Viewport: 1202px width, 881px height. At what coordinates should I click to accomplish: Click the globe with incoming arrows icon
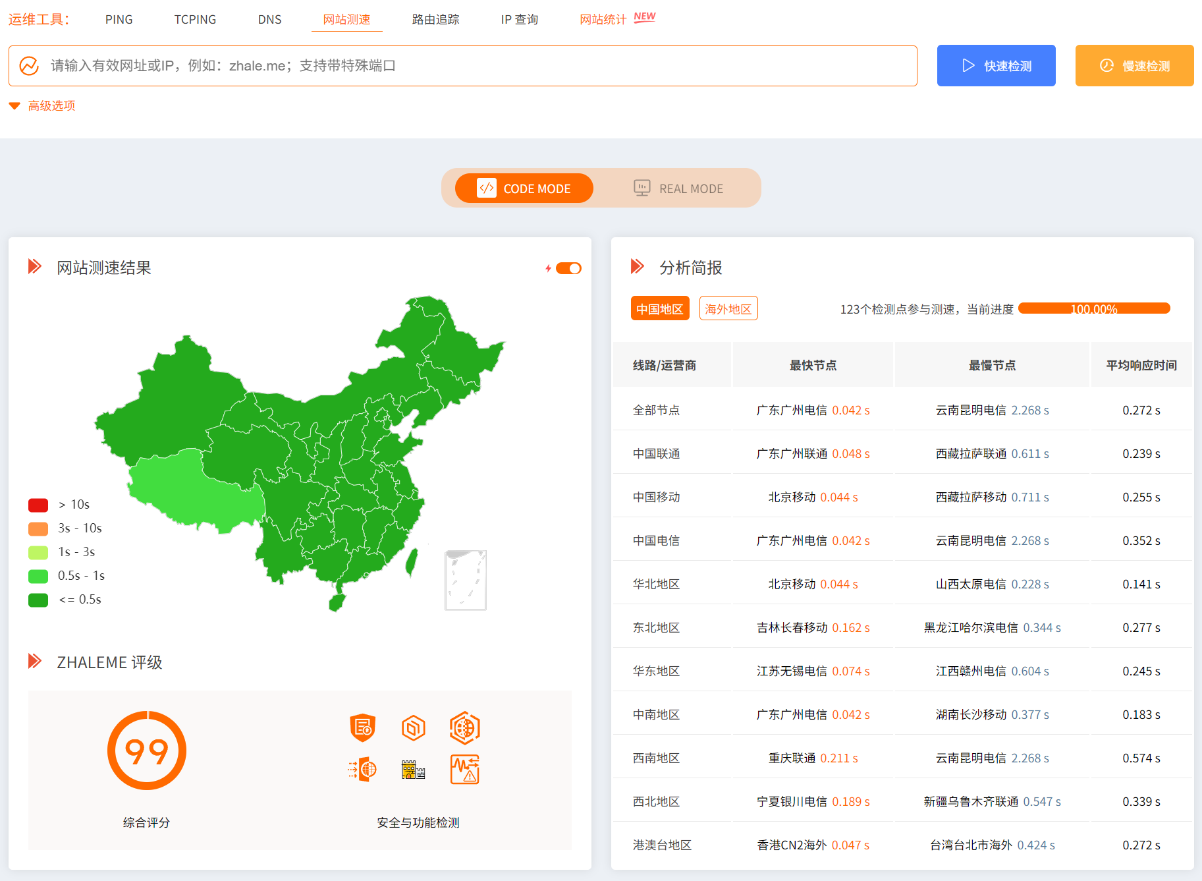pos(362,769)
